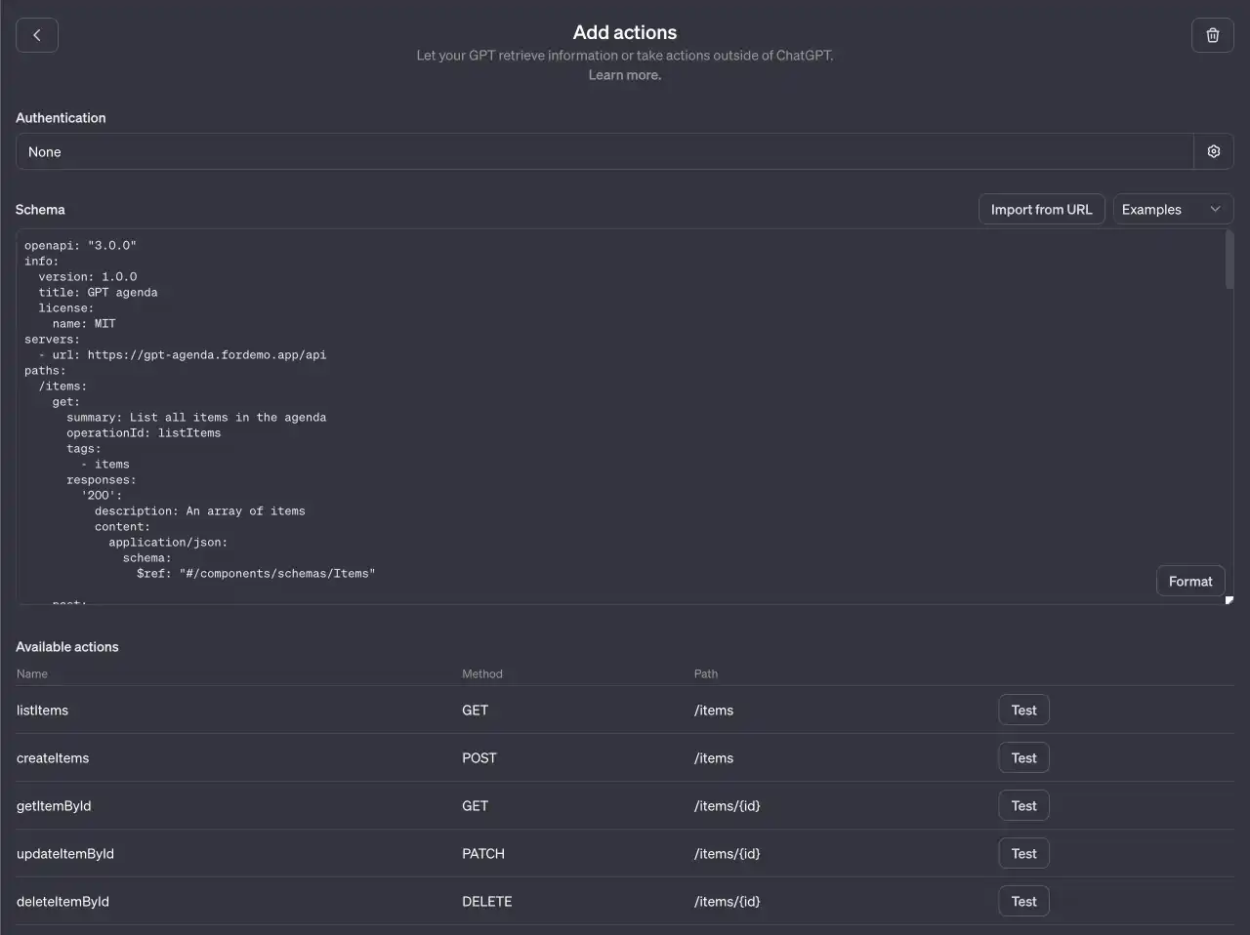This screenshot has height=935, width=1250.
Task: Test the listItems GET action
Action: (x=1022, y=710)
